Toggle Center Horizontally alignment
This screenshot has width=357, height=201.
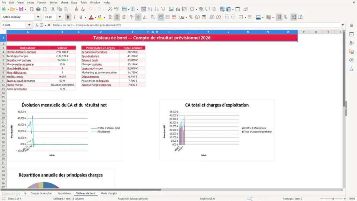[117, 17]
